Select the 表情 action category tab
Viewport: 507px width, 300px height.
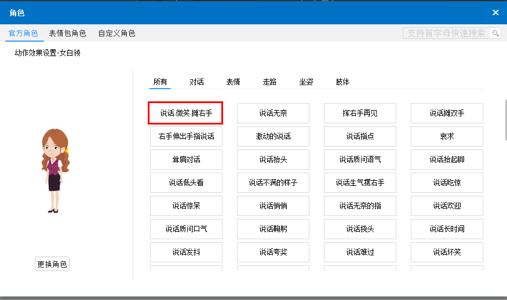(x=233, y=82)
